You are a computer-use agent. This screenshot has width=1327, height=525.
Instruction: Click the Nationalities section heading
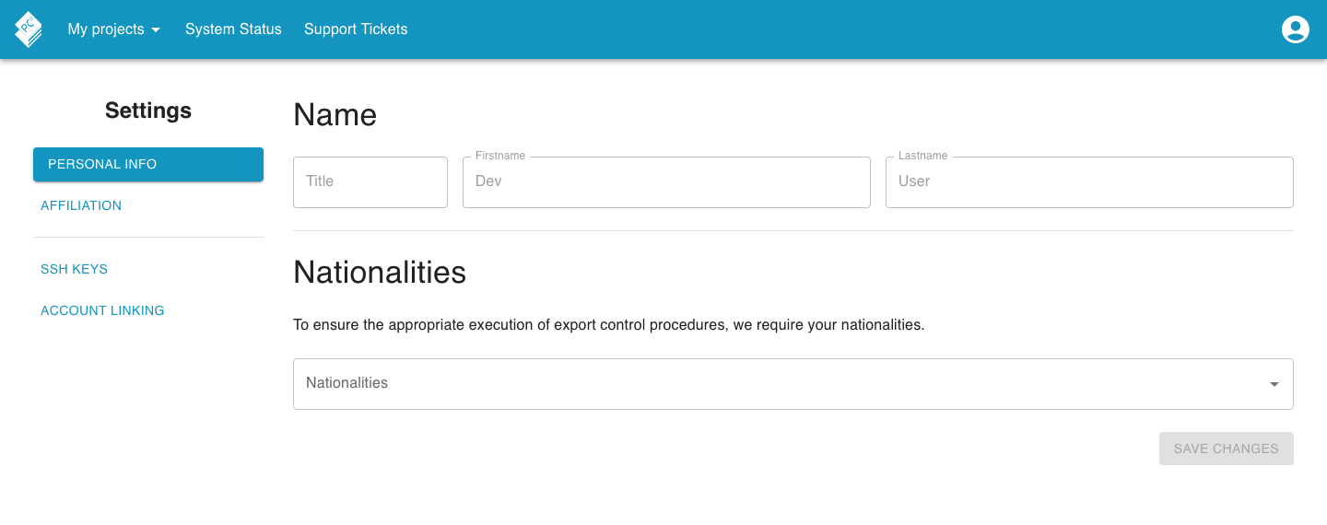coord(380,273)
